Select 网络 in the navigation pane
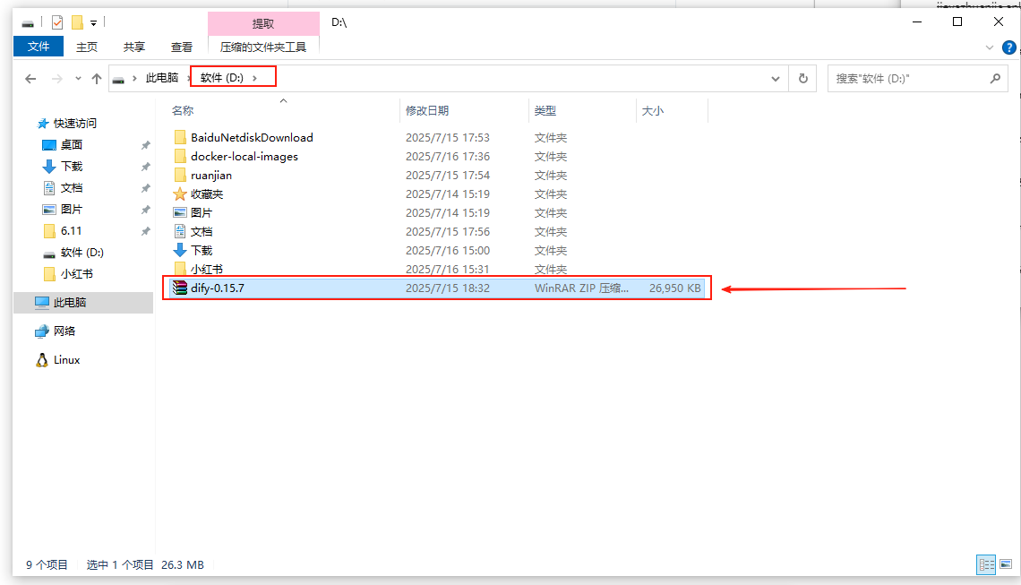The width and height of the screenshot is (1021, 585). point(64,331)
